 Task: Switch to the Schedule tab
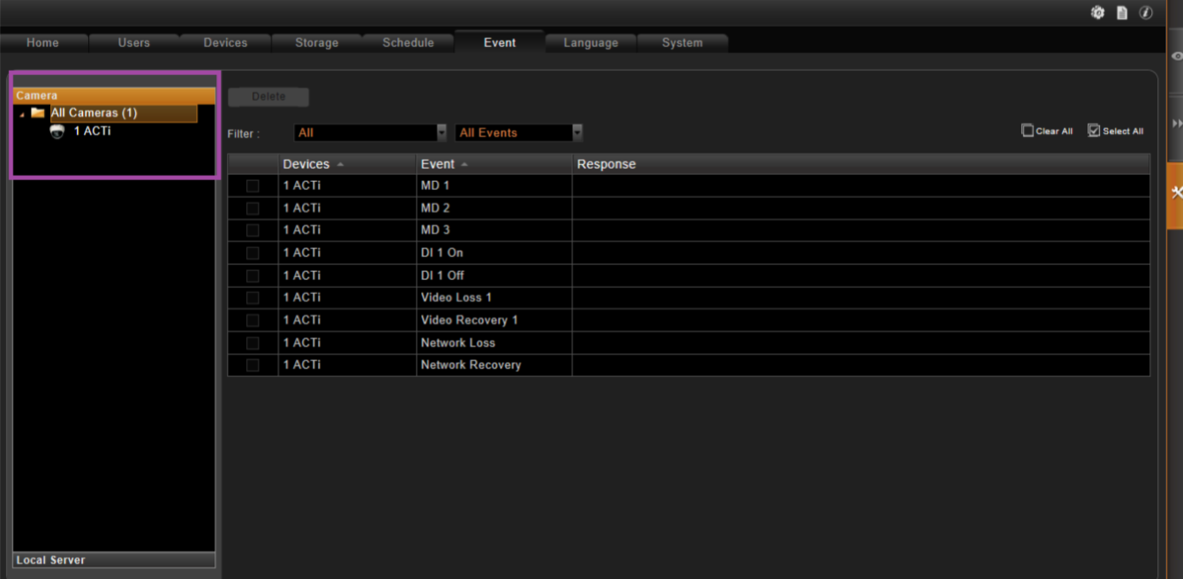click(x=408, y=42)
